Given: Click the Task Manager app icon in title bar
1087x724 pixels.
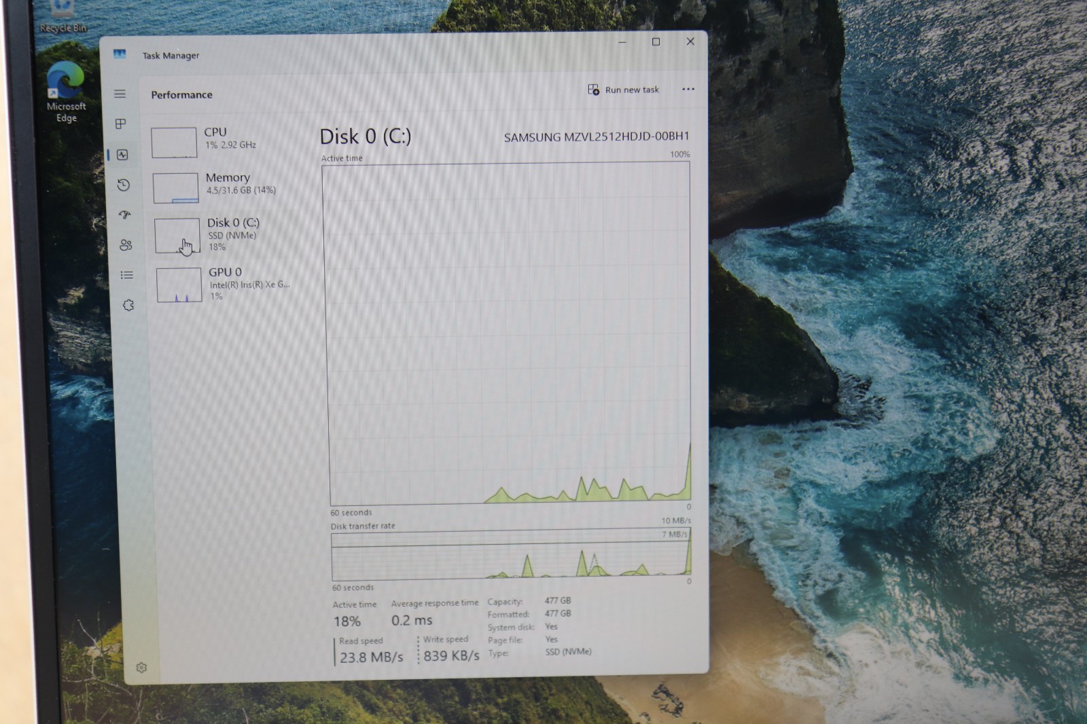Looking at the screenshot, I should [120, 54].
